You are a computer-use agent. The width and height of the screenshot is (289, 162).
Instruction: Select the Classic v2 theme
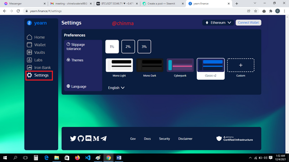[x=211, y=69]
